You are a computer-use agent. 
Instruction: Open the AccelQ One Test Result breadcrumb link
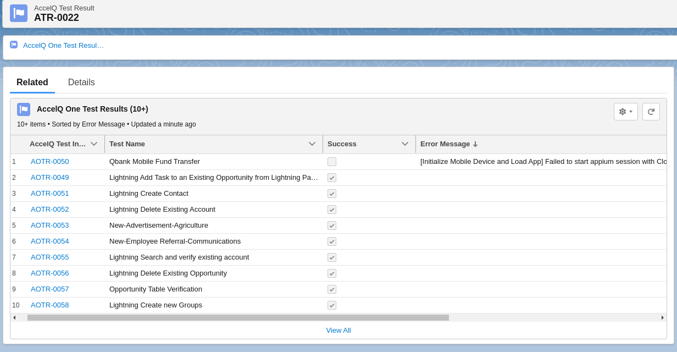click(x=63, y=45)
